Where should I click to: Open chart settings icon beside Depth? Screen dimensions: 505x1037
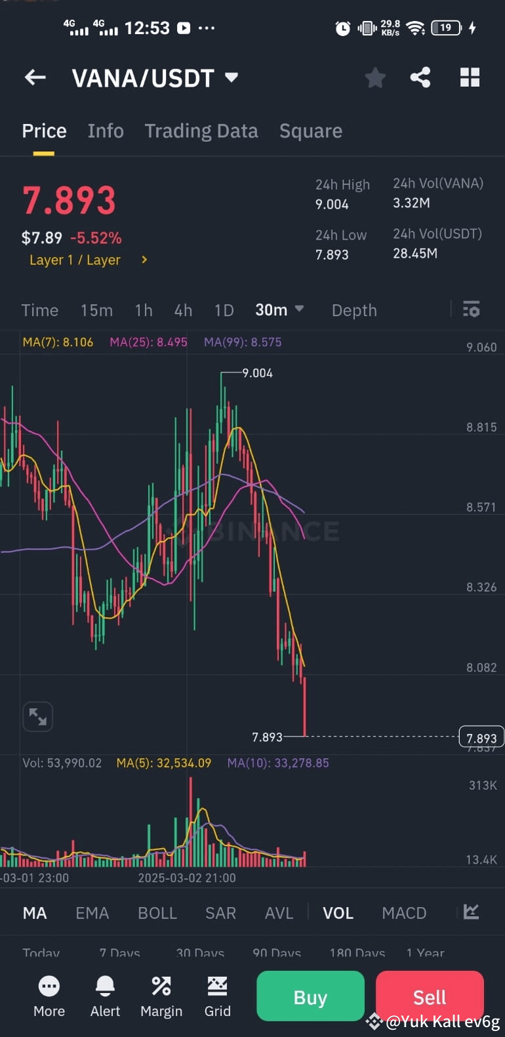[472, 310]
